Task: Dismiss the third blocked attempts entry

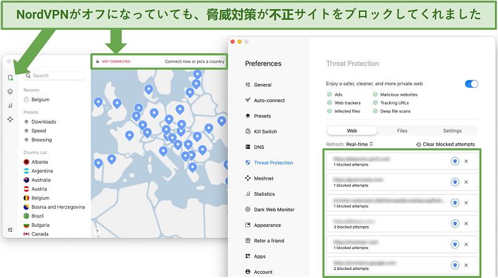Action: 466,203
